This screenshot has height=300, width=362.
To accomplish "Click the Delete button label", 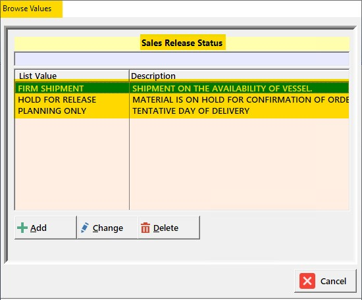I will coord(166,228).
